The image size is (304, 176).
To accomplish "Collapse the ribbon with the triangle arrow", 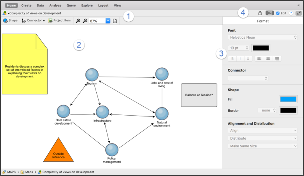I will [298, 5].
